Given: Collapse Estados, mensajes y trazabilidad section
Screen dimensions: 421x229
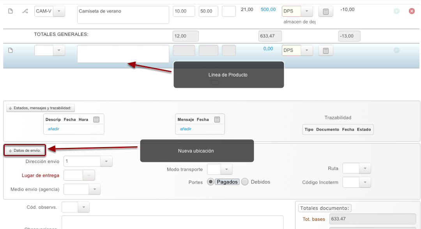Looking at the screenshot, I should [x=41, y=108].
